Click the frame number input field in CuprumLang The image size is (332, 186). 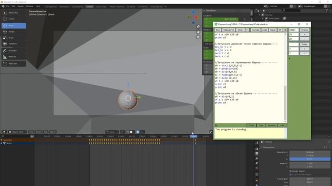tap(294, 30)
